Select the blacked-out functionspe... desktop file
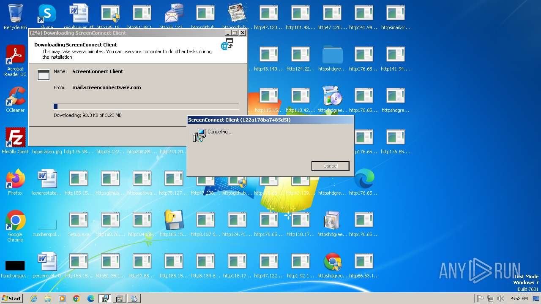This screenshot has height=304, width=541. point(15,268)
